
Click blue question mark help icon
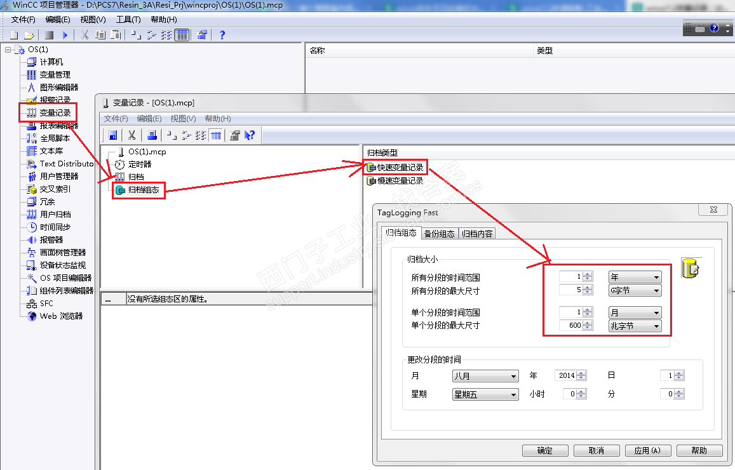222,35
